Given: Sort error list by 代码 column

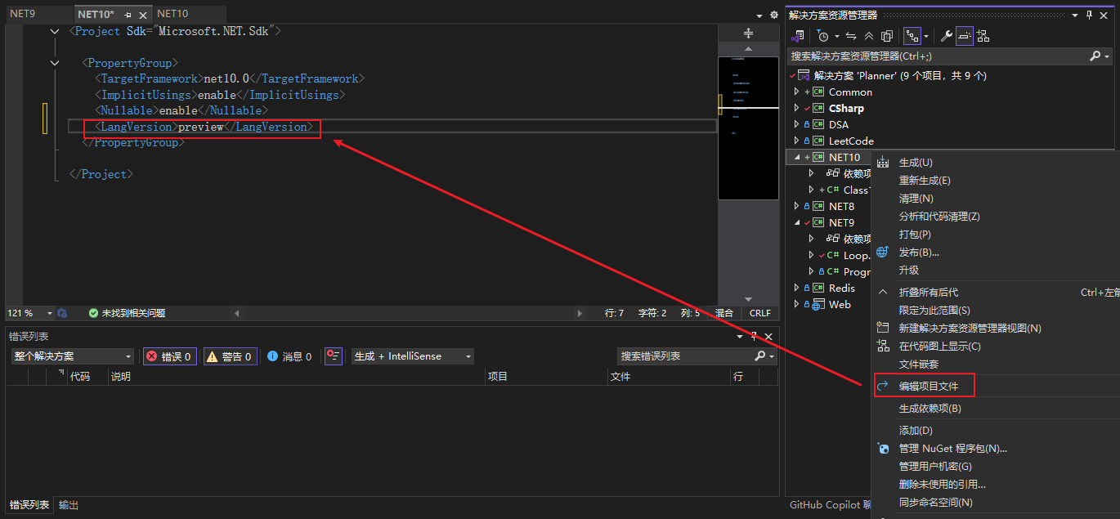Looking at the screenshot, I should pyautogui.click(x=79, y=376).
